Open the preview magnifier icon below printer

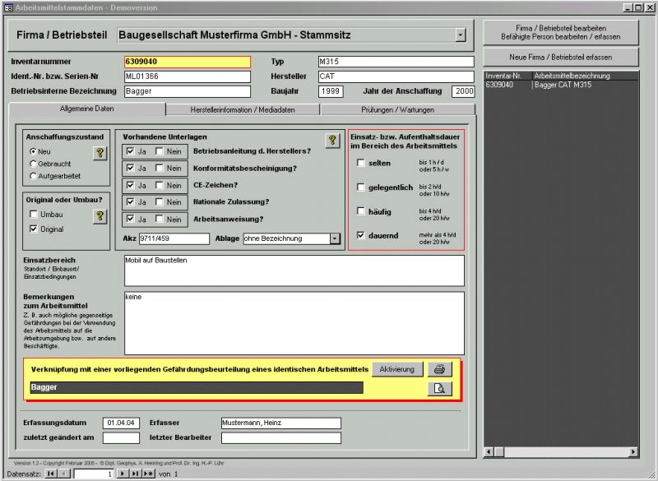tap(440, 389)
